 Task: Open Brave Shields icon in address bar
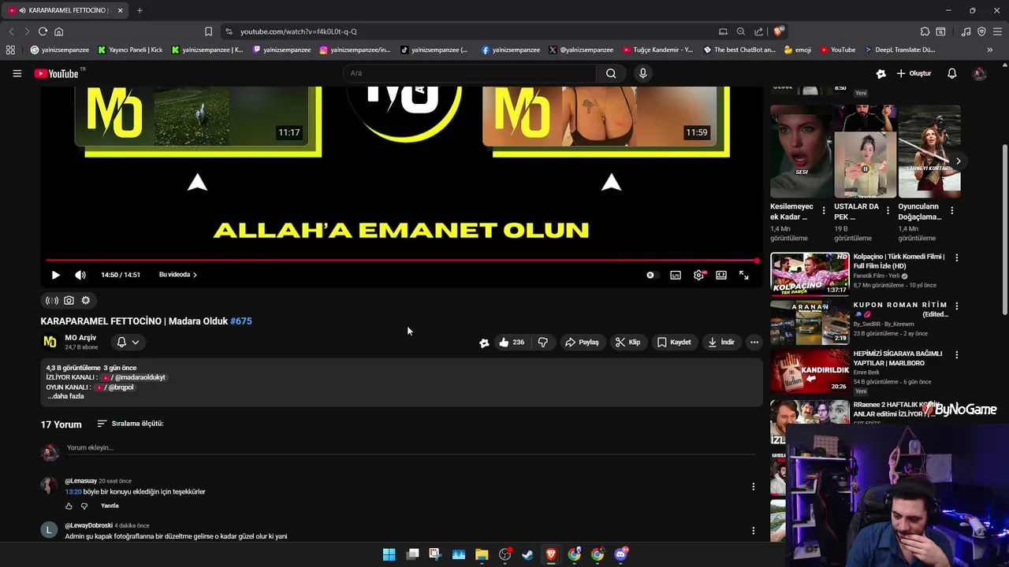779,31
